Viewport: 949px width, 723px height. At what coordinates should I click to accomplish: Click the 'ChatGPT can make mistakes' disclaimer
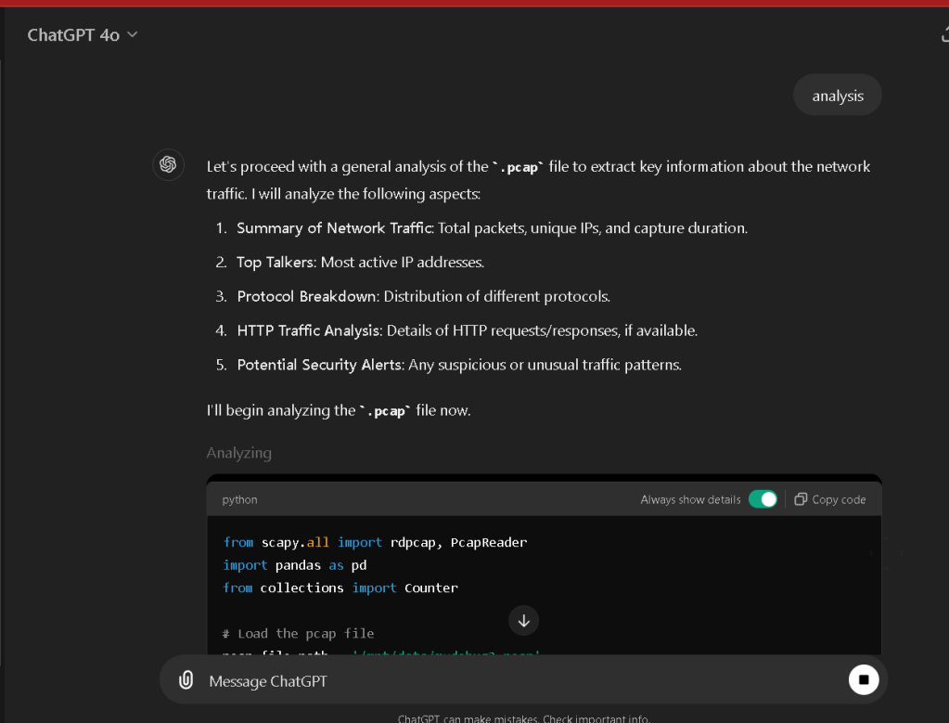point(523,718)
